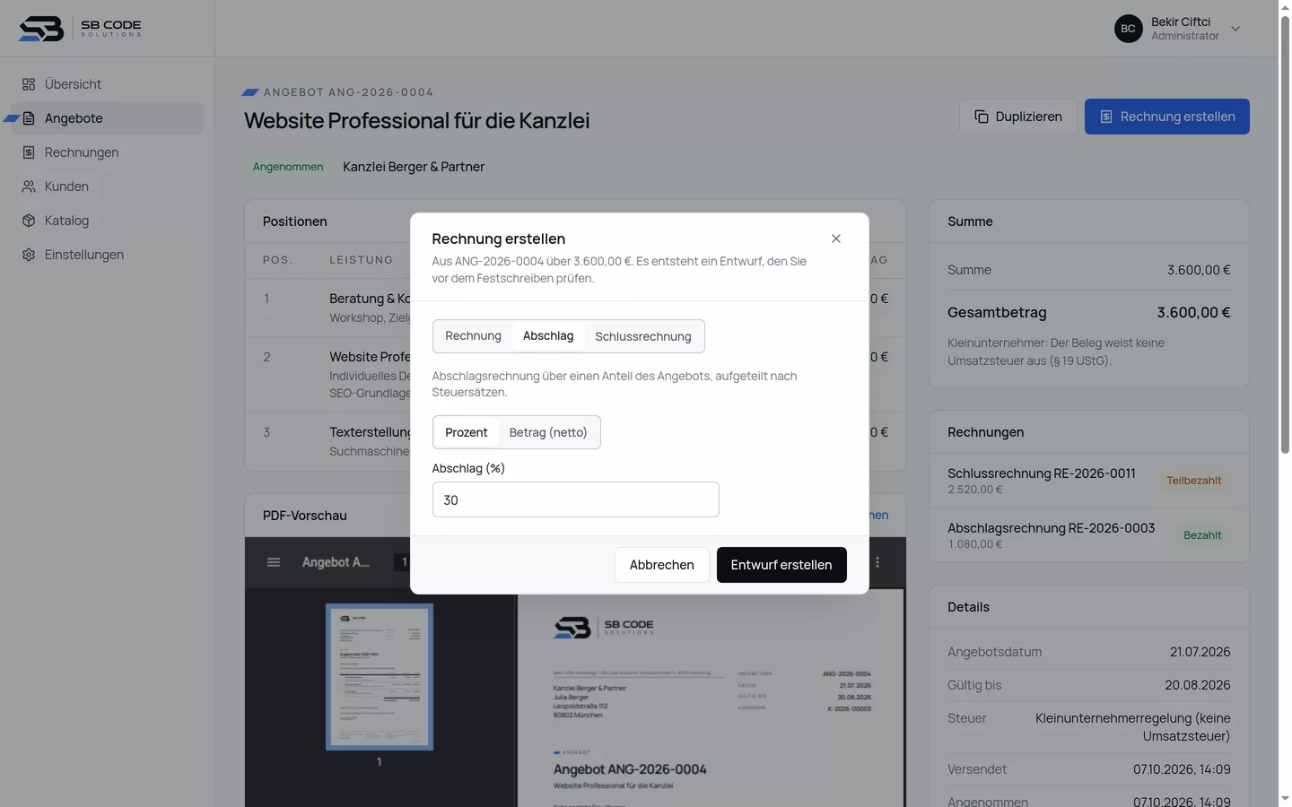The height and width of the screenshot is (807, 1292).
Task: Open the Einstellungen menu item
Action: (x=107, y=255)
